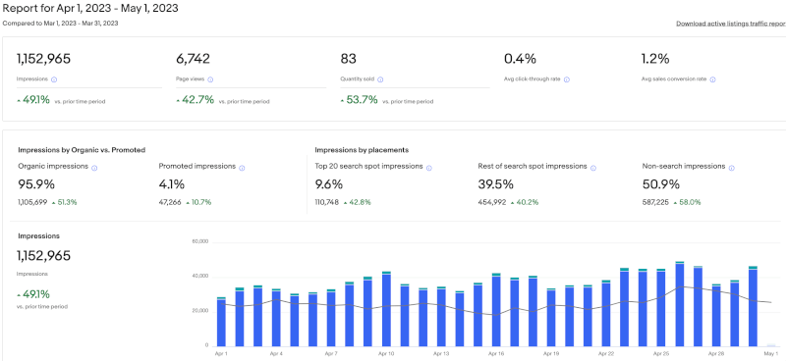
Task: Show info tooltip for Quantity sold
Action: 380,79
